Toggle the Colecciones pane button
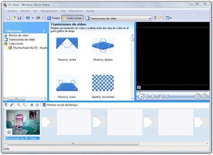 [72, 18]
